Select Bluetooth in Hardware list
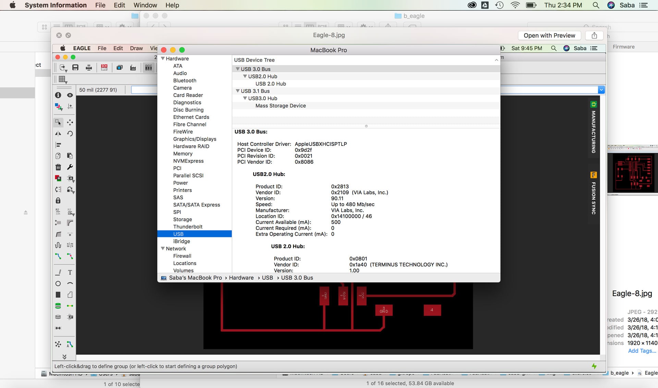 [185, 80]
